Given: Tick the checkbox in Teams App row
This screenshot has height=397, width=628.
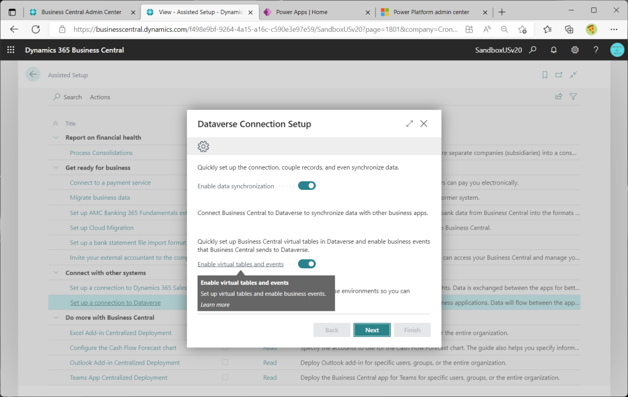Looking at the screenshot, I should point(225,377).
